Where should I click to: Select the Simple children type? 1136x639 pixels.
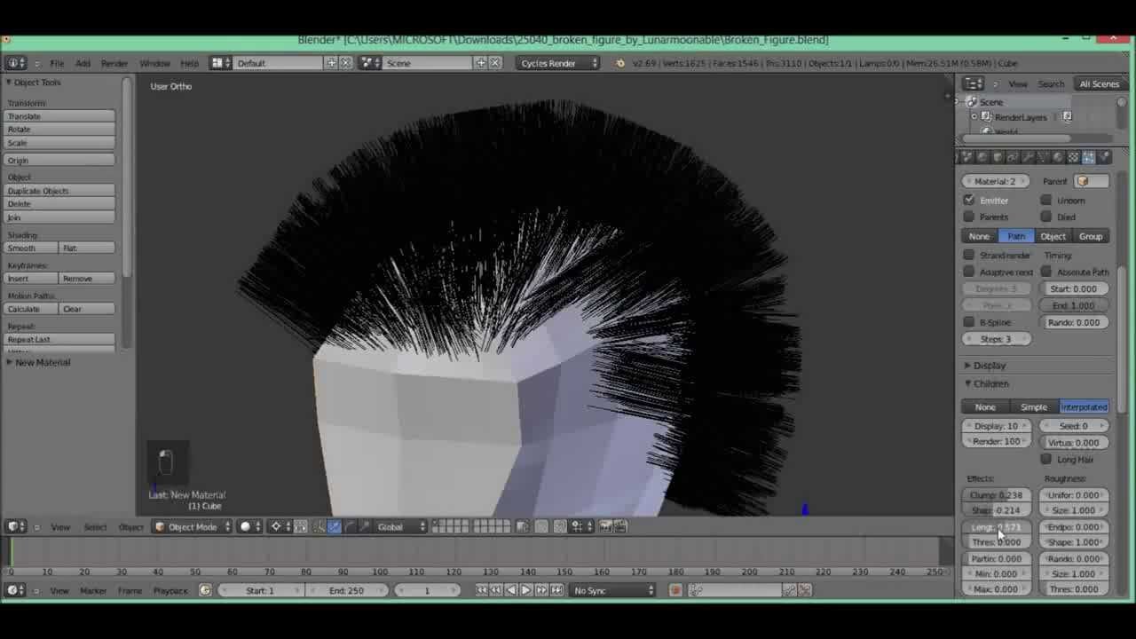tap(1034, 406)
